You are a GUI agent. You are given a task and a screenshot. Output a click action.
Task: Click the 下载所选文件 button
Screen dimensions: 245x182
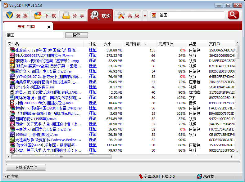pos(26,167)
